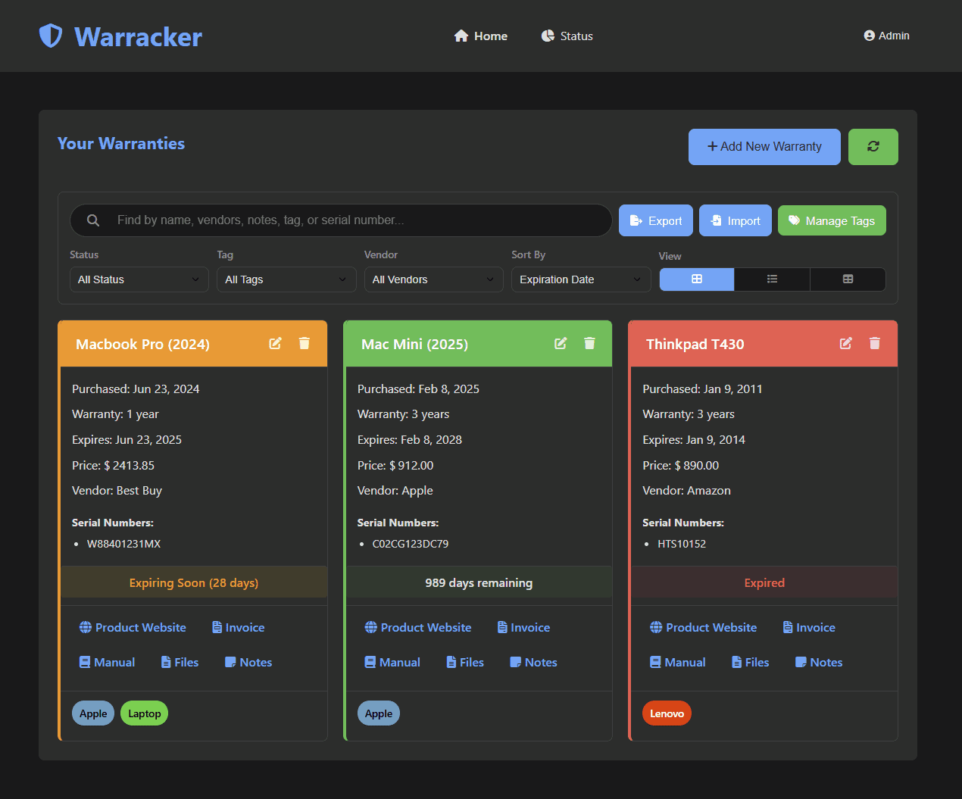Open Mac Mini Files
This screenshot has height=799, width=962.
point(466,662)
